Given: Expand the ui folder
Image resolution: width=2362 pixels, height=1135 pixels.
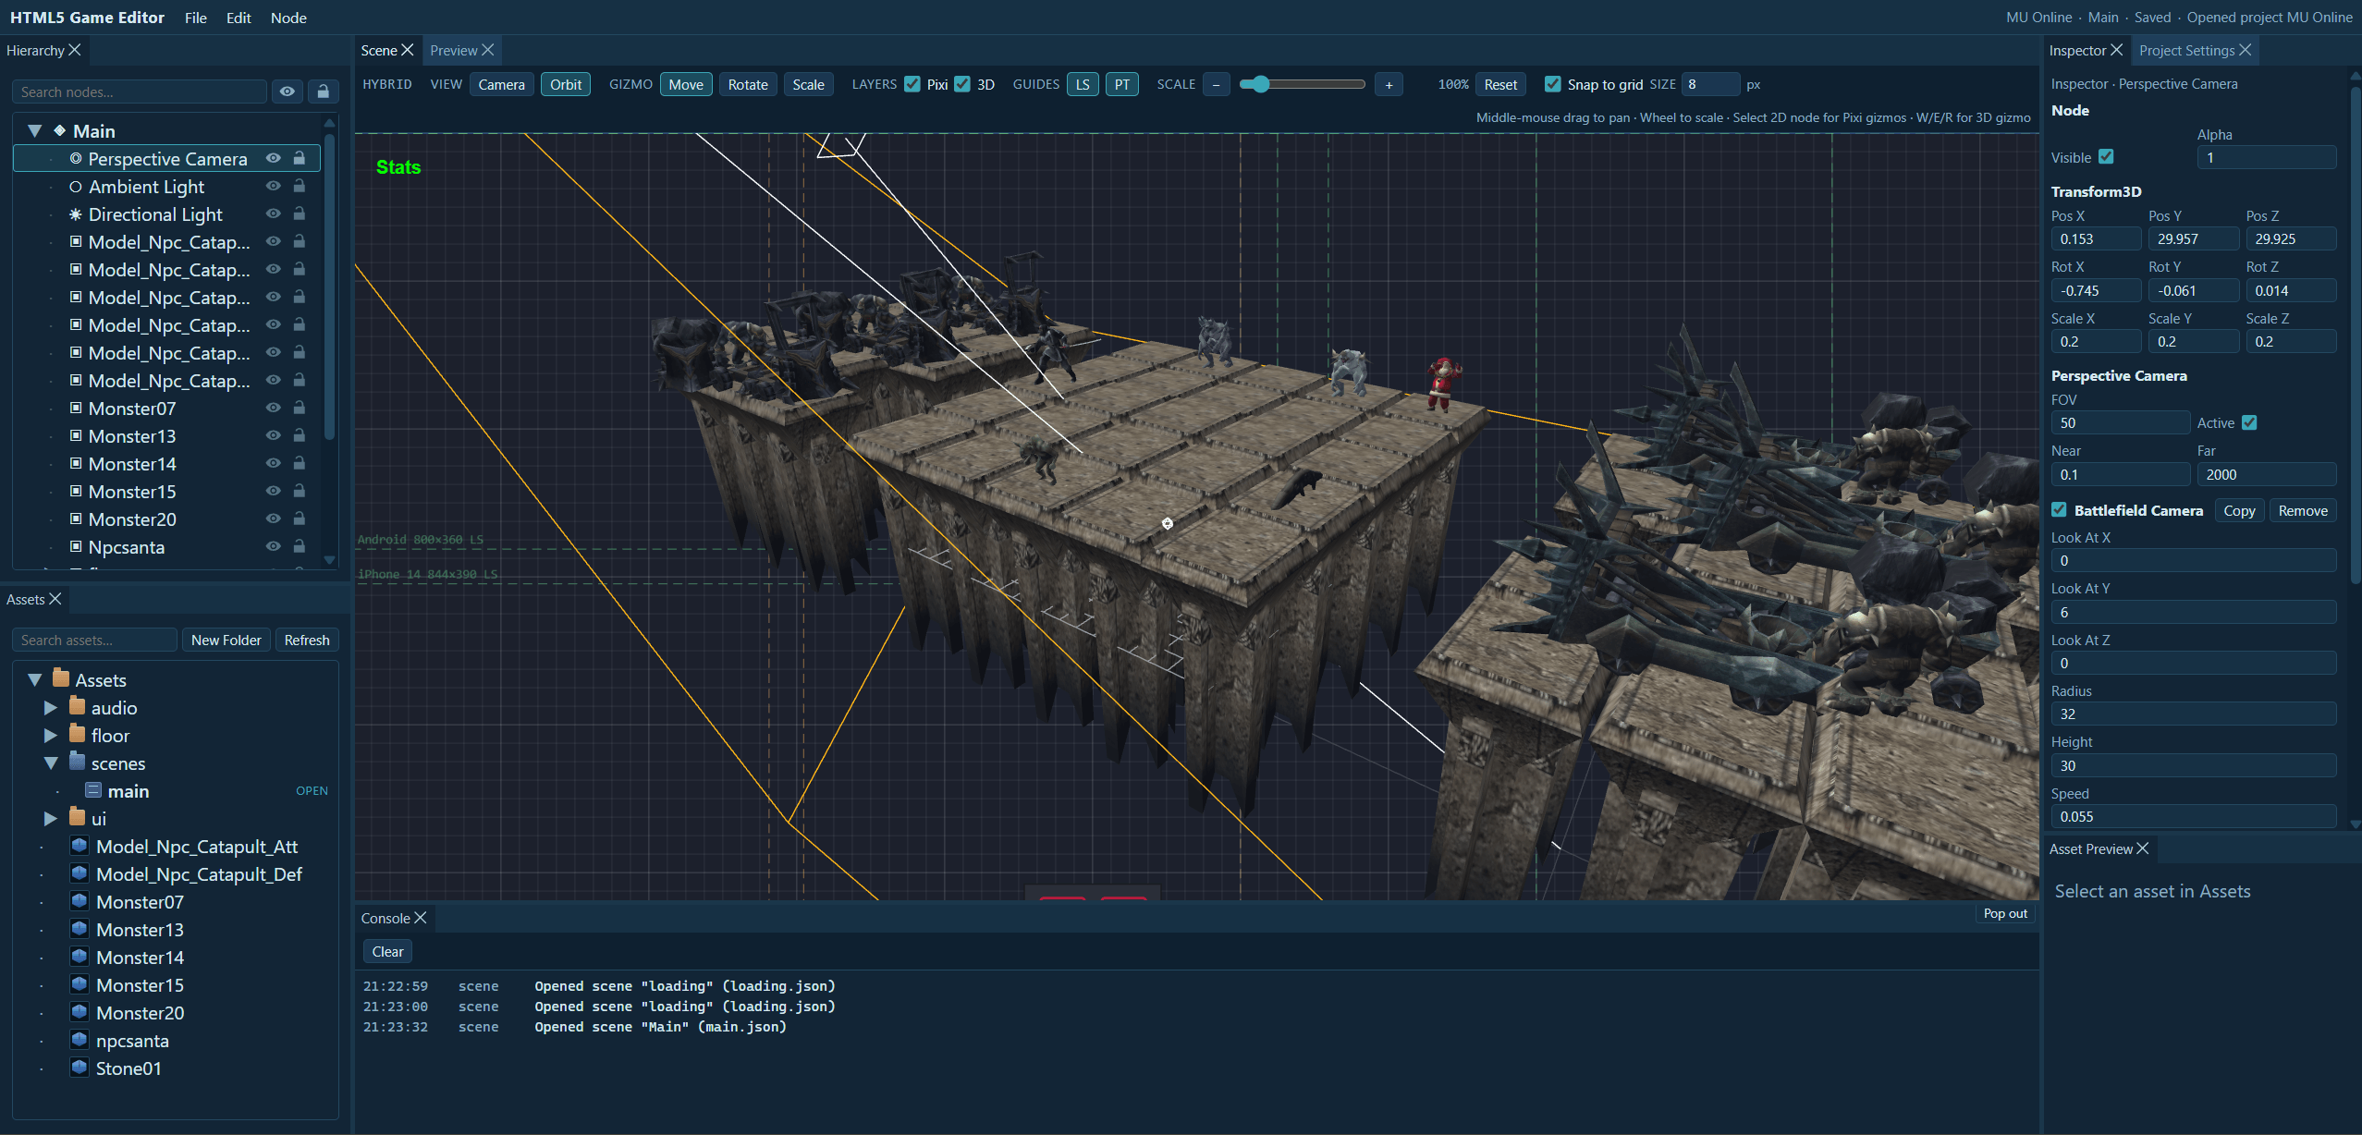Looking at the screenshot, I should [51, 819].
